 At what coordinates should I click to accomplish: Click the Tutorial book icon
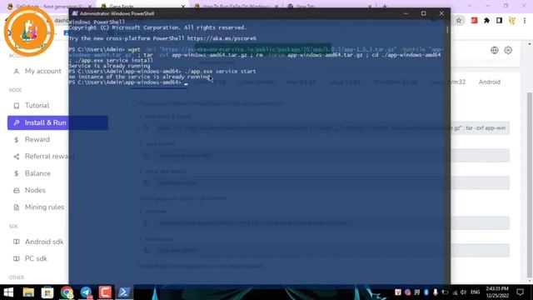[x=17, y=106]
